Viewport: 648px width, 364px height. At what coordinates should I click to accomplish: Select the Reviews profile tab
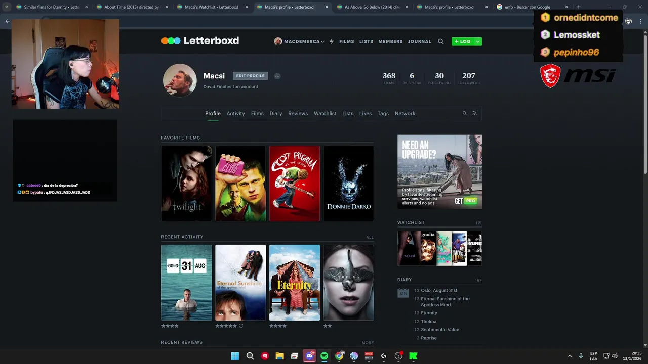[x=298, y=113]
